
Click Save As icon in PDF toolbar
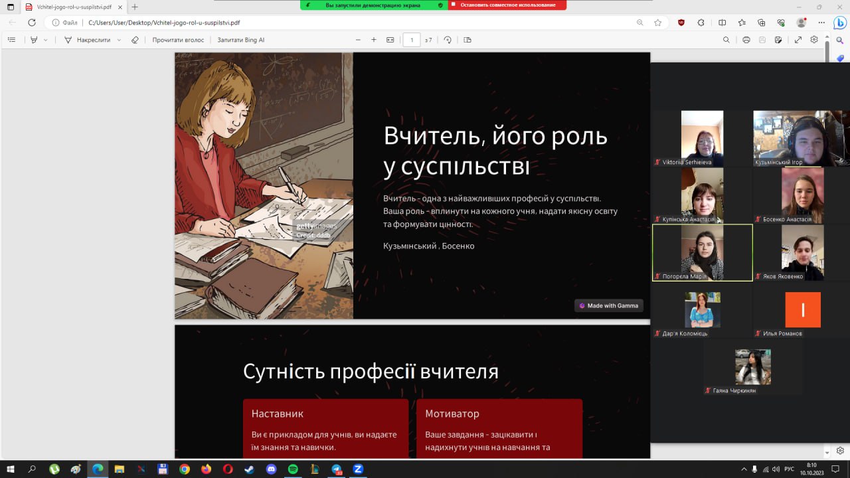(778, 40)
